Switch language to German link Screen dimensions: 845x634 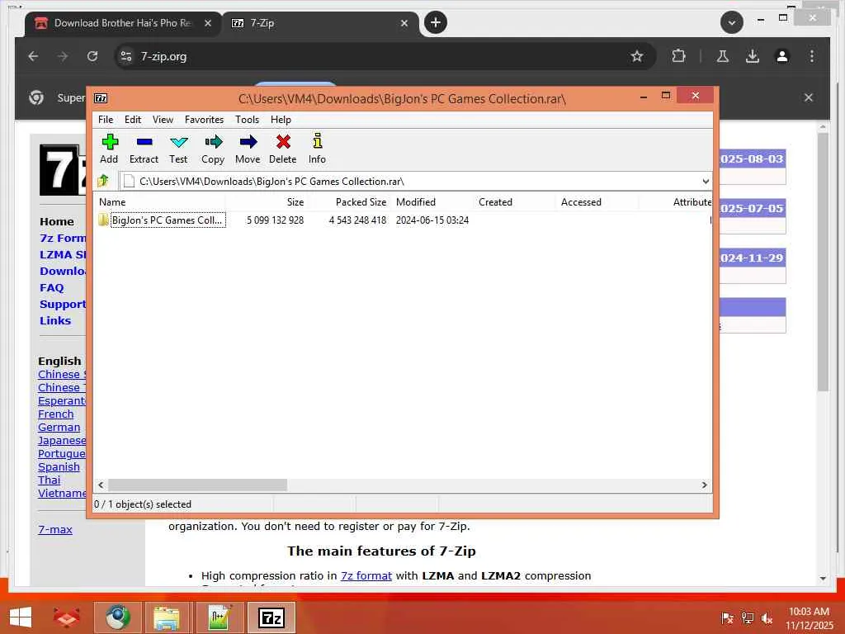59,428
